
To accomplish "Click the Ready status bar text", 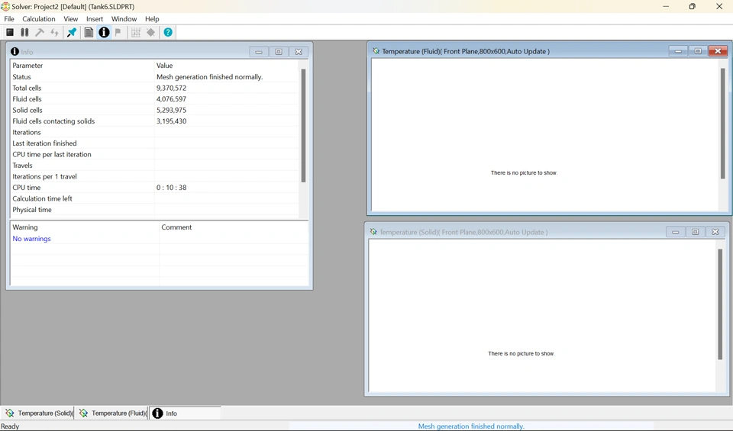I will pos(10,426).
